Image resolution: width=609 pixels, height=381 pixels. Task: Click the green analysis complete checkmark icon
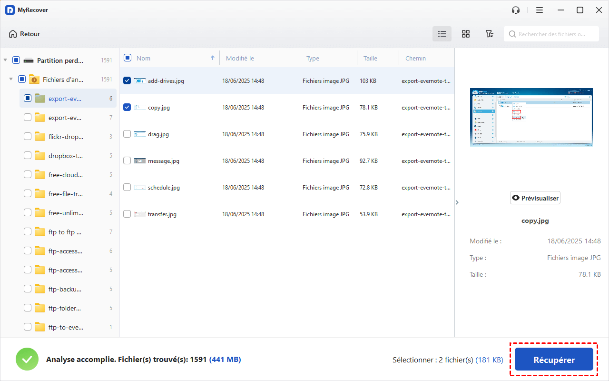27,359
